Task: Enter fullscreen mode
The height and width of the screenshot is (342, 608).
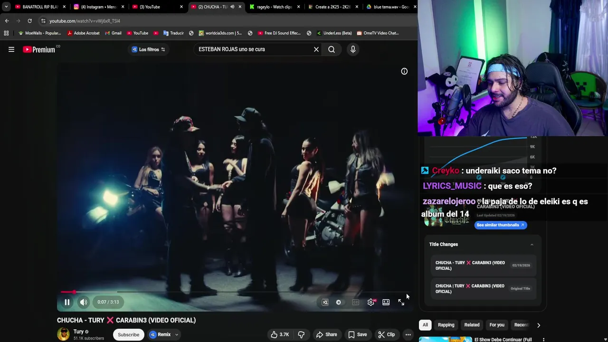Action: (401, 302)
